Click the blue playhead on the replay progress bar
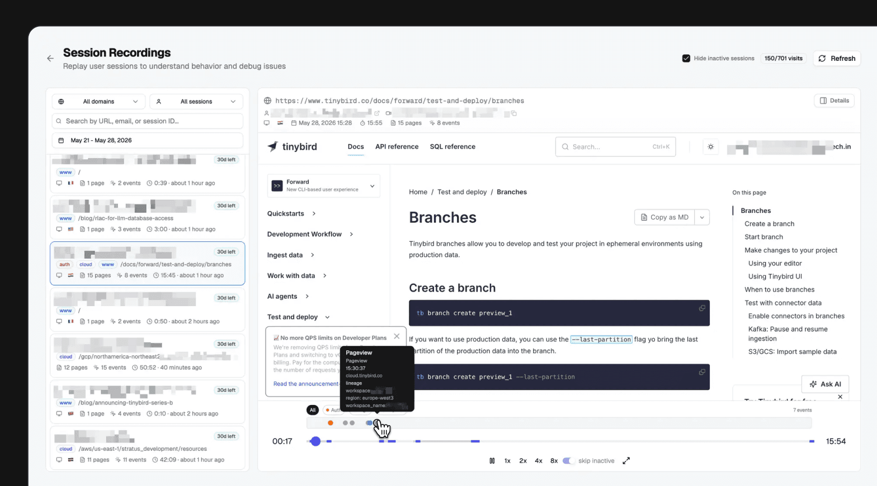Viewport: 877px width, 486px height. [x=315, y=441]
